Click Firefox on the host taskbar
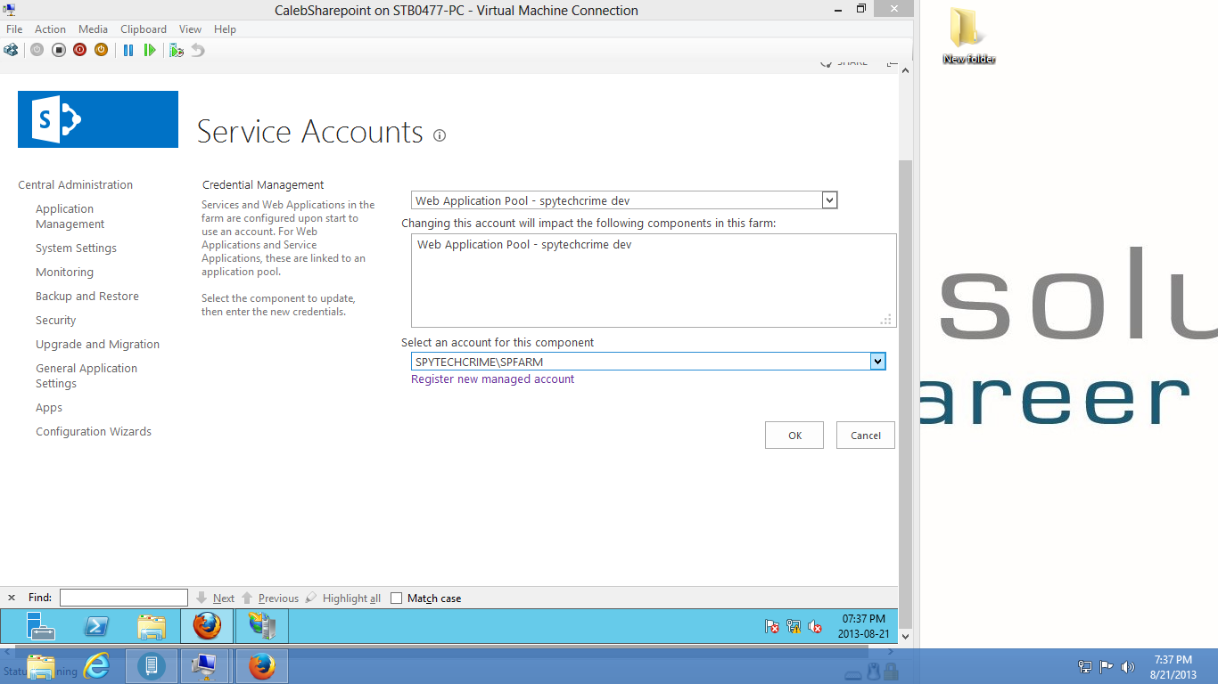Screen dimensions: 1218x684 [262, 666]
